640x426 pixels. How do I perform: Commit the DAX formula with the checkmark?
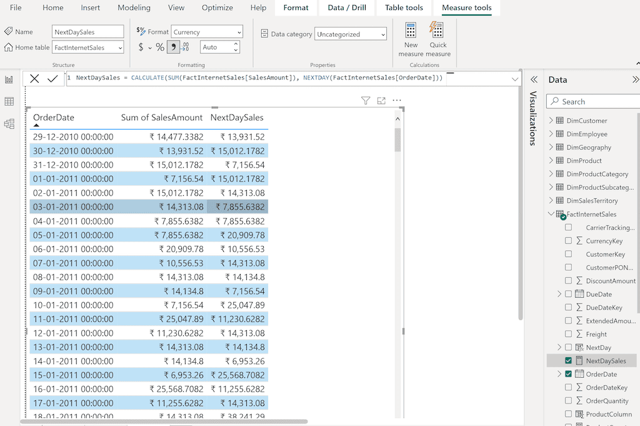52,78
